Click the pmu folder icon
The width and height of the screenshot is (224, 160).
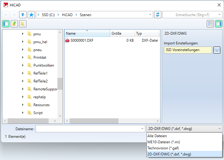pyautogui.click(x=29, y=34)
